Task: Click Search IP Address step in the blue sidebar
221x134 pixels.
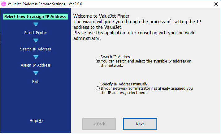Action: pos(36,49)
